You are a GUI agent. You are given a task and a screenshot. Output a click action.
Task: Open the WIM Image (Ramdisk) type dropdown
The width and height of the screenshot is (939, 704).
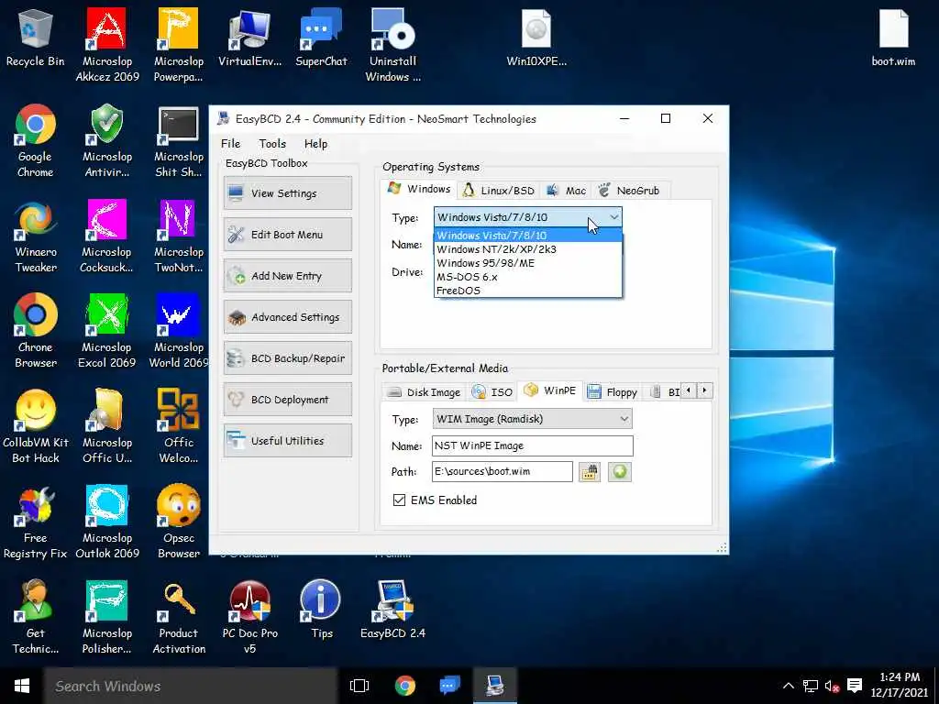tap(532, 419)
